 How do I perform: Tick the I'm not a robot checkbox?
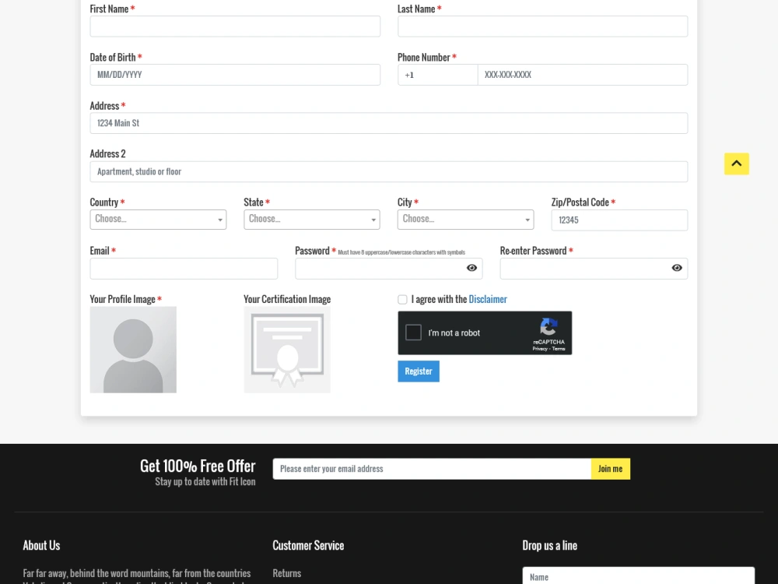tap(413, 332)
